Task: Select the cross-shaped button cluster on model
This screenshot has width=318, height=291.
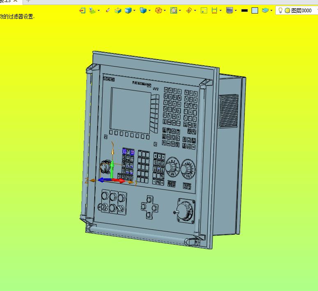Action: [150, 207]
